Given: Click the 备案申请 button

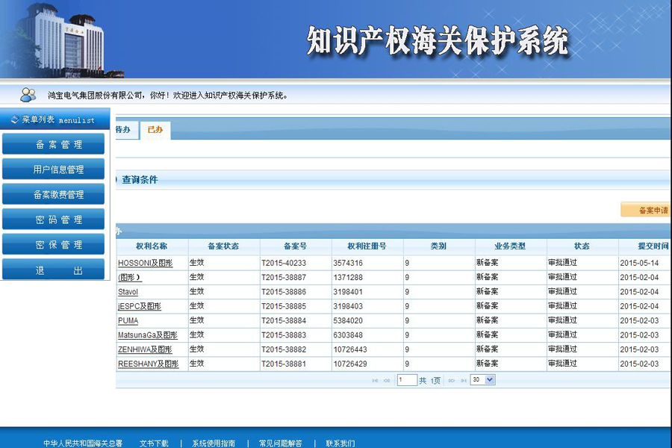Looking at the screenshot, I should tap(650, 210).
